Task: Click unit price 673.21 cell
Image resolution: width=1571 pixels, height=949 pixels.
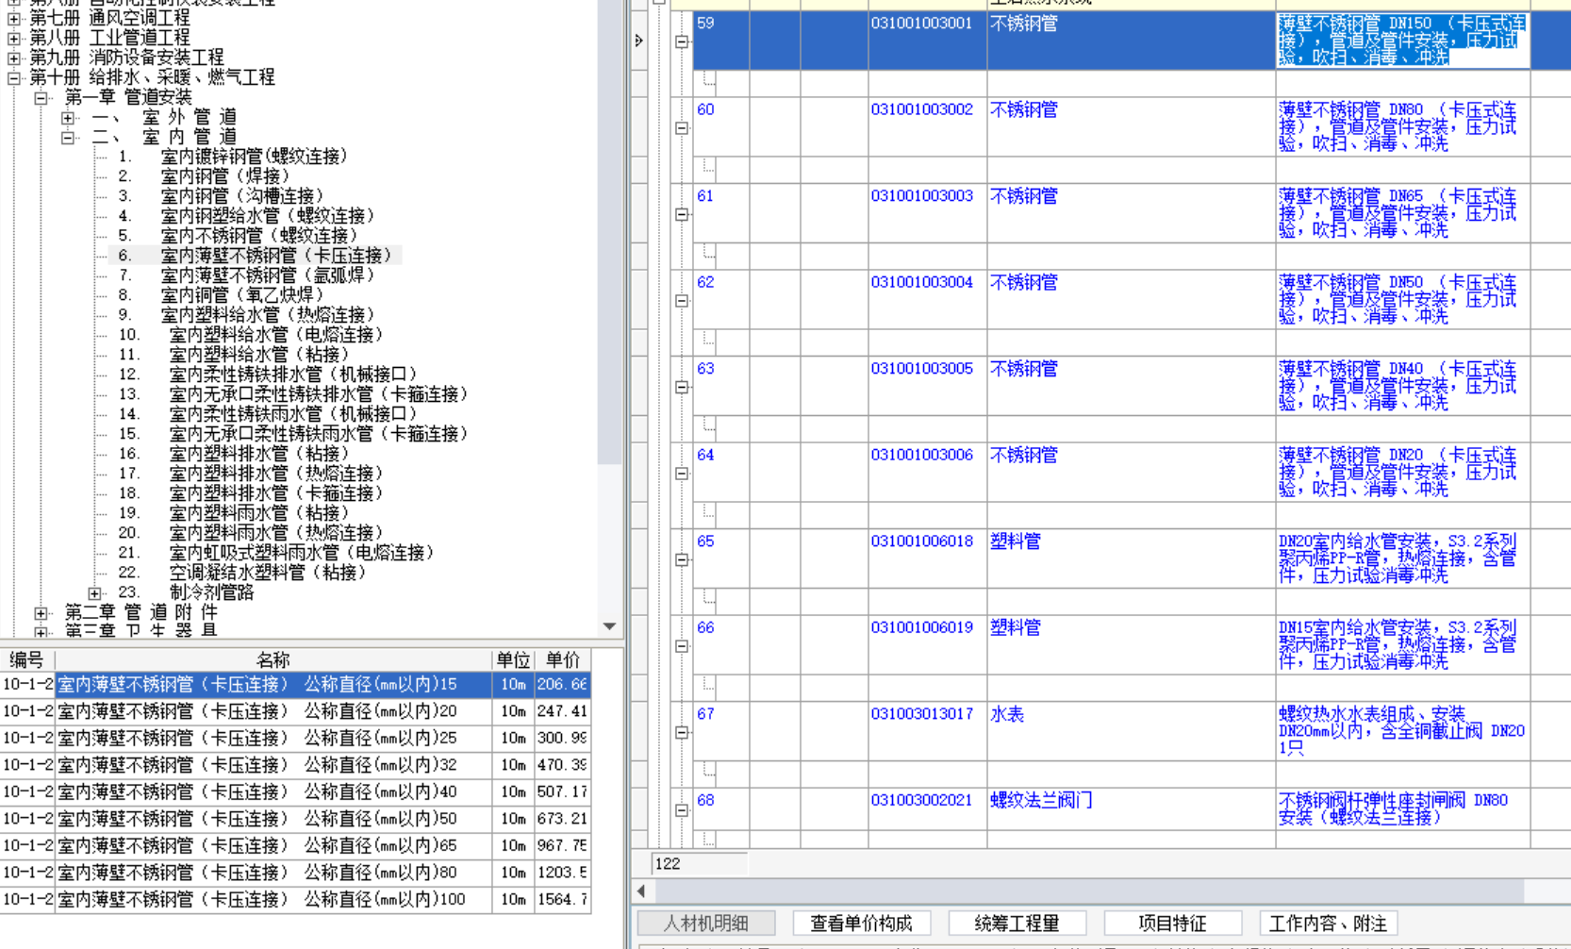Action: (562, 819)
